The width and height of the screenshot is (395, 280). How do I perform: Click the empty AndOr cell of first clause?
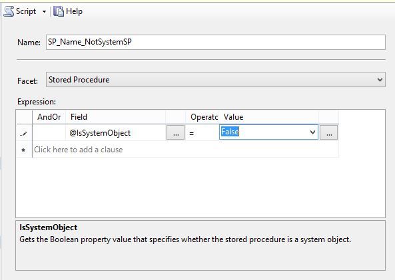49,132
